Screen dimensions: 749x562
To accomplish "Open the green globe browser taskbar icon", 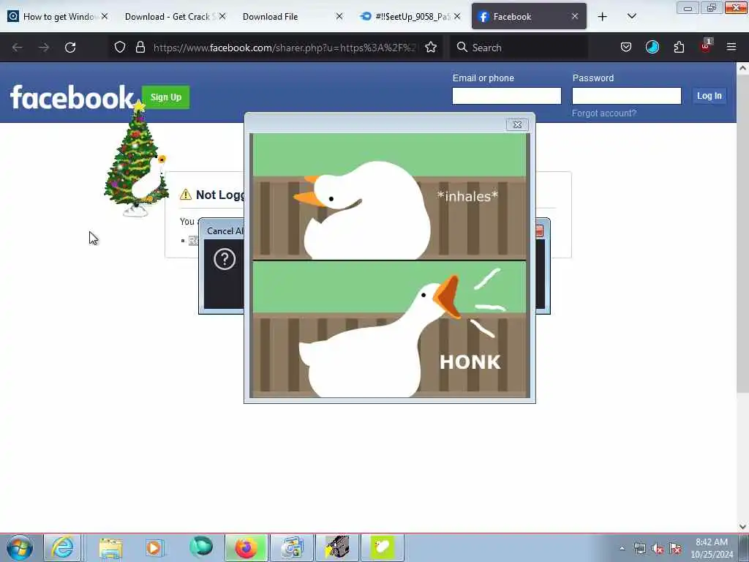I will [x=200, y=547].
